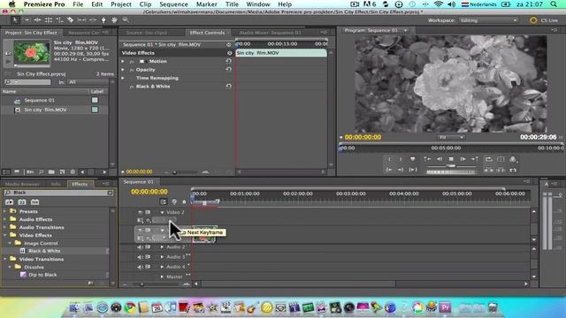Click Set Unnumbered Marker in Program monitor
The image size is (566, 318).
[413, 159]
